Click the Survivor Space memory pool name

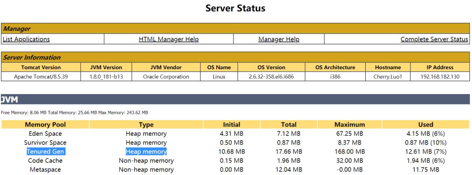pos(45,143)
